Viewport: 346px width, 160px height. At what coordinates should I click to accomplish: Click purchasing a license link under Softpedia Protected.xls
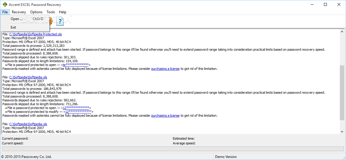(x=165, y=69)
